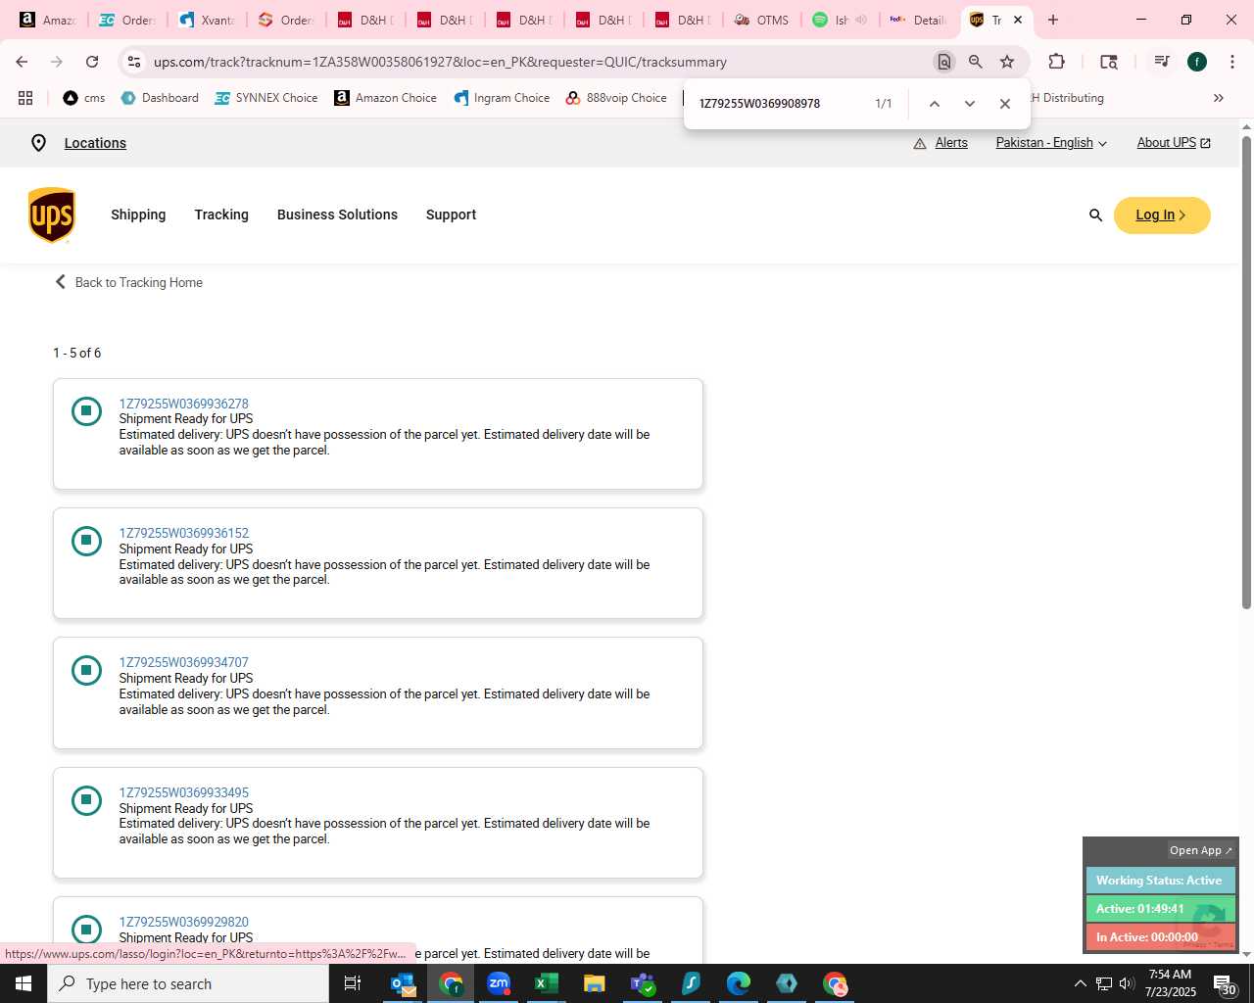Screen dimensions: 1254x1003
Task: Click status icon for shipment 1Z79255W0369936278
Action: pyautogui.click(x=86, y=410)
